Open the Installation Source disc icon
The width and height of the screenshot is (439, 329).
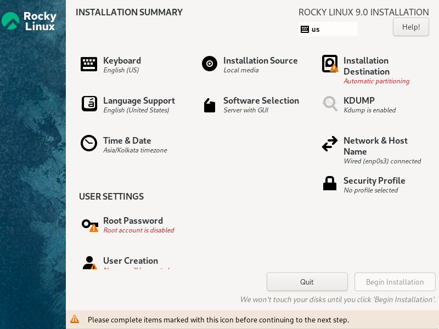[209, 64]
